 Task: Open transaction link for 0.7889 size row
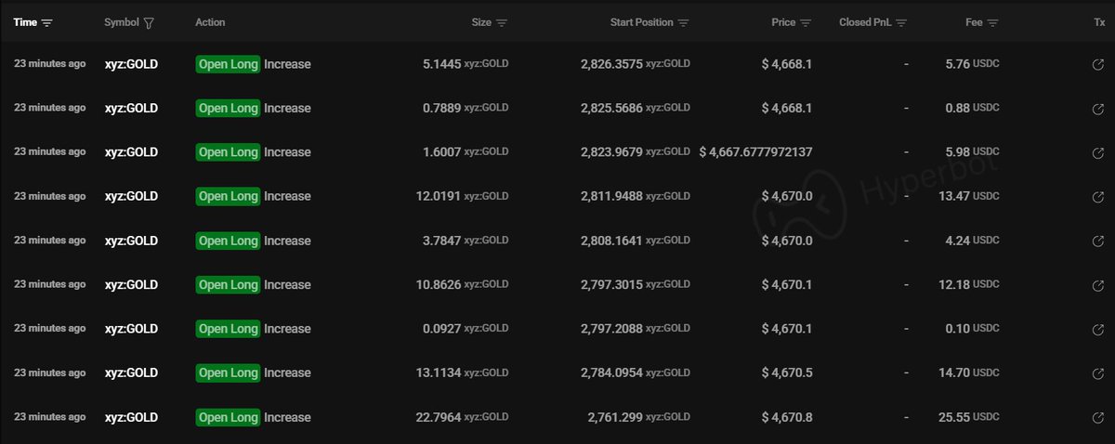point(1097,109)
